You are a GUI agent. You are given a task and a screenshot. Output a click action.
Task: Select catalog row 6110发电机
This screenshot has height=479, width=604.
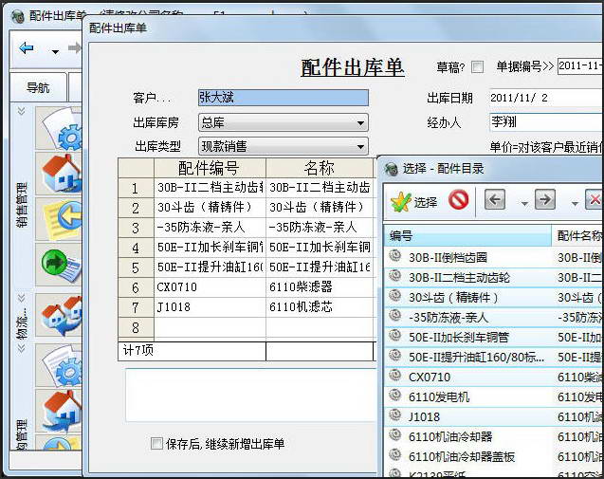(494, 396)
